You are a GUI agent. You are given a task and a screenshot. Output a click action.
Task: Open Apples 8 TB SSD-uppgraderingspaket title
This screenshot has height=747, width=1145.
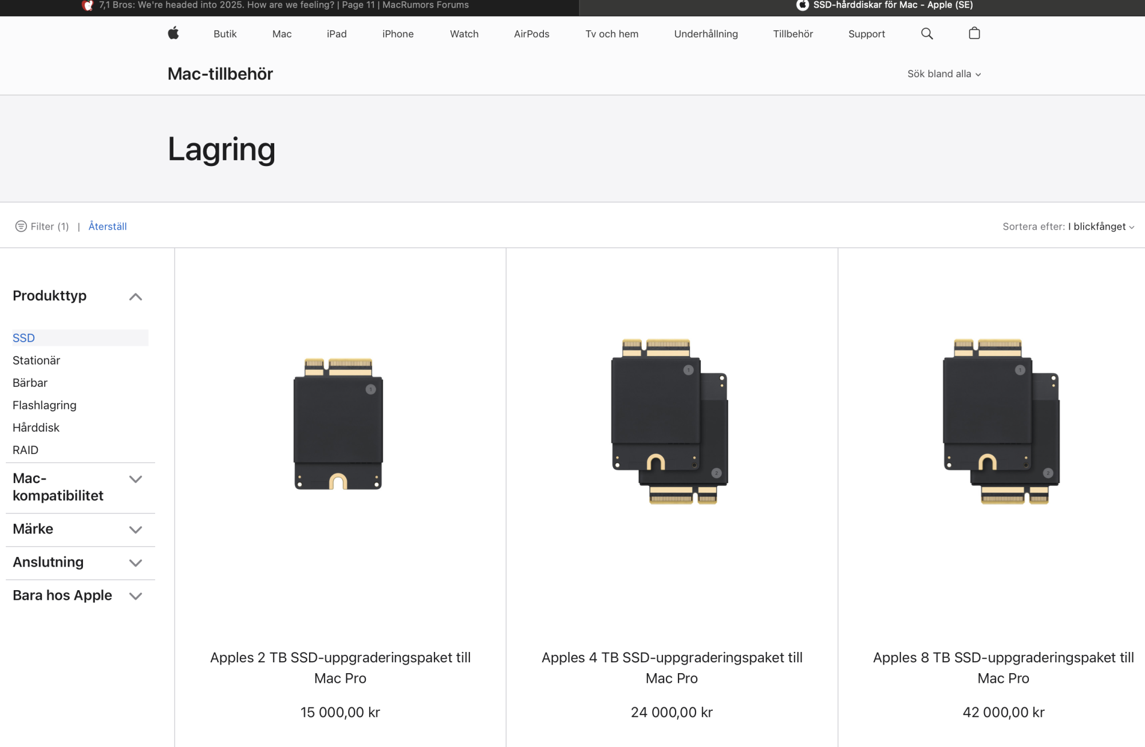coord(1003,667)
